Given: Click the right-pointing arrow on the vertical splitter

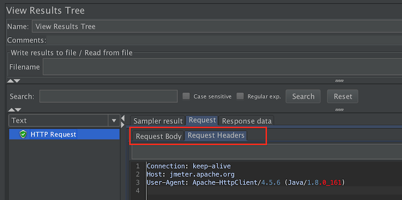Looking at the screenshot, I should click(x=123, y=125).
